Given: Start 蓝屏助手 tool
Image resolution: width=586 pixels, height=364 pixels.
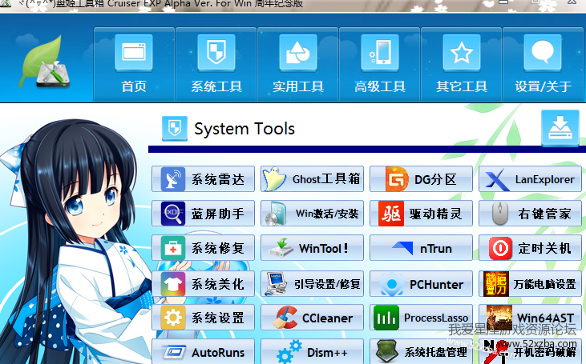Looking at the screenshot, I should coord(203,214).
